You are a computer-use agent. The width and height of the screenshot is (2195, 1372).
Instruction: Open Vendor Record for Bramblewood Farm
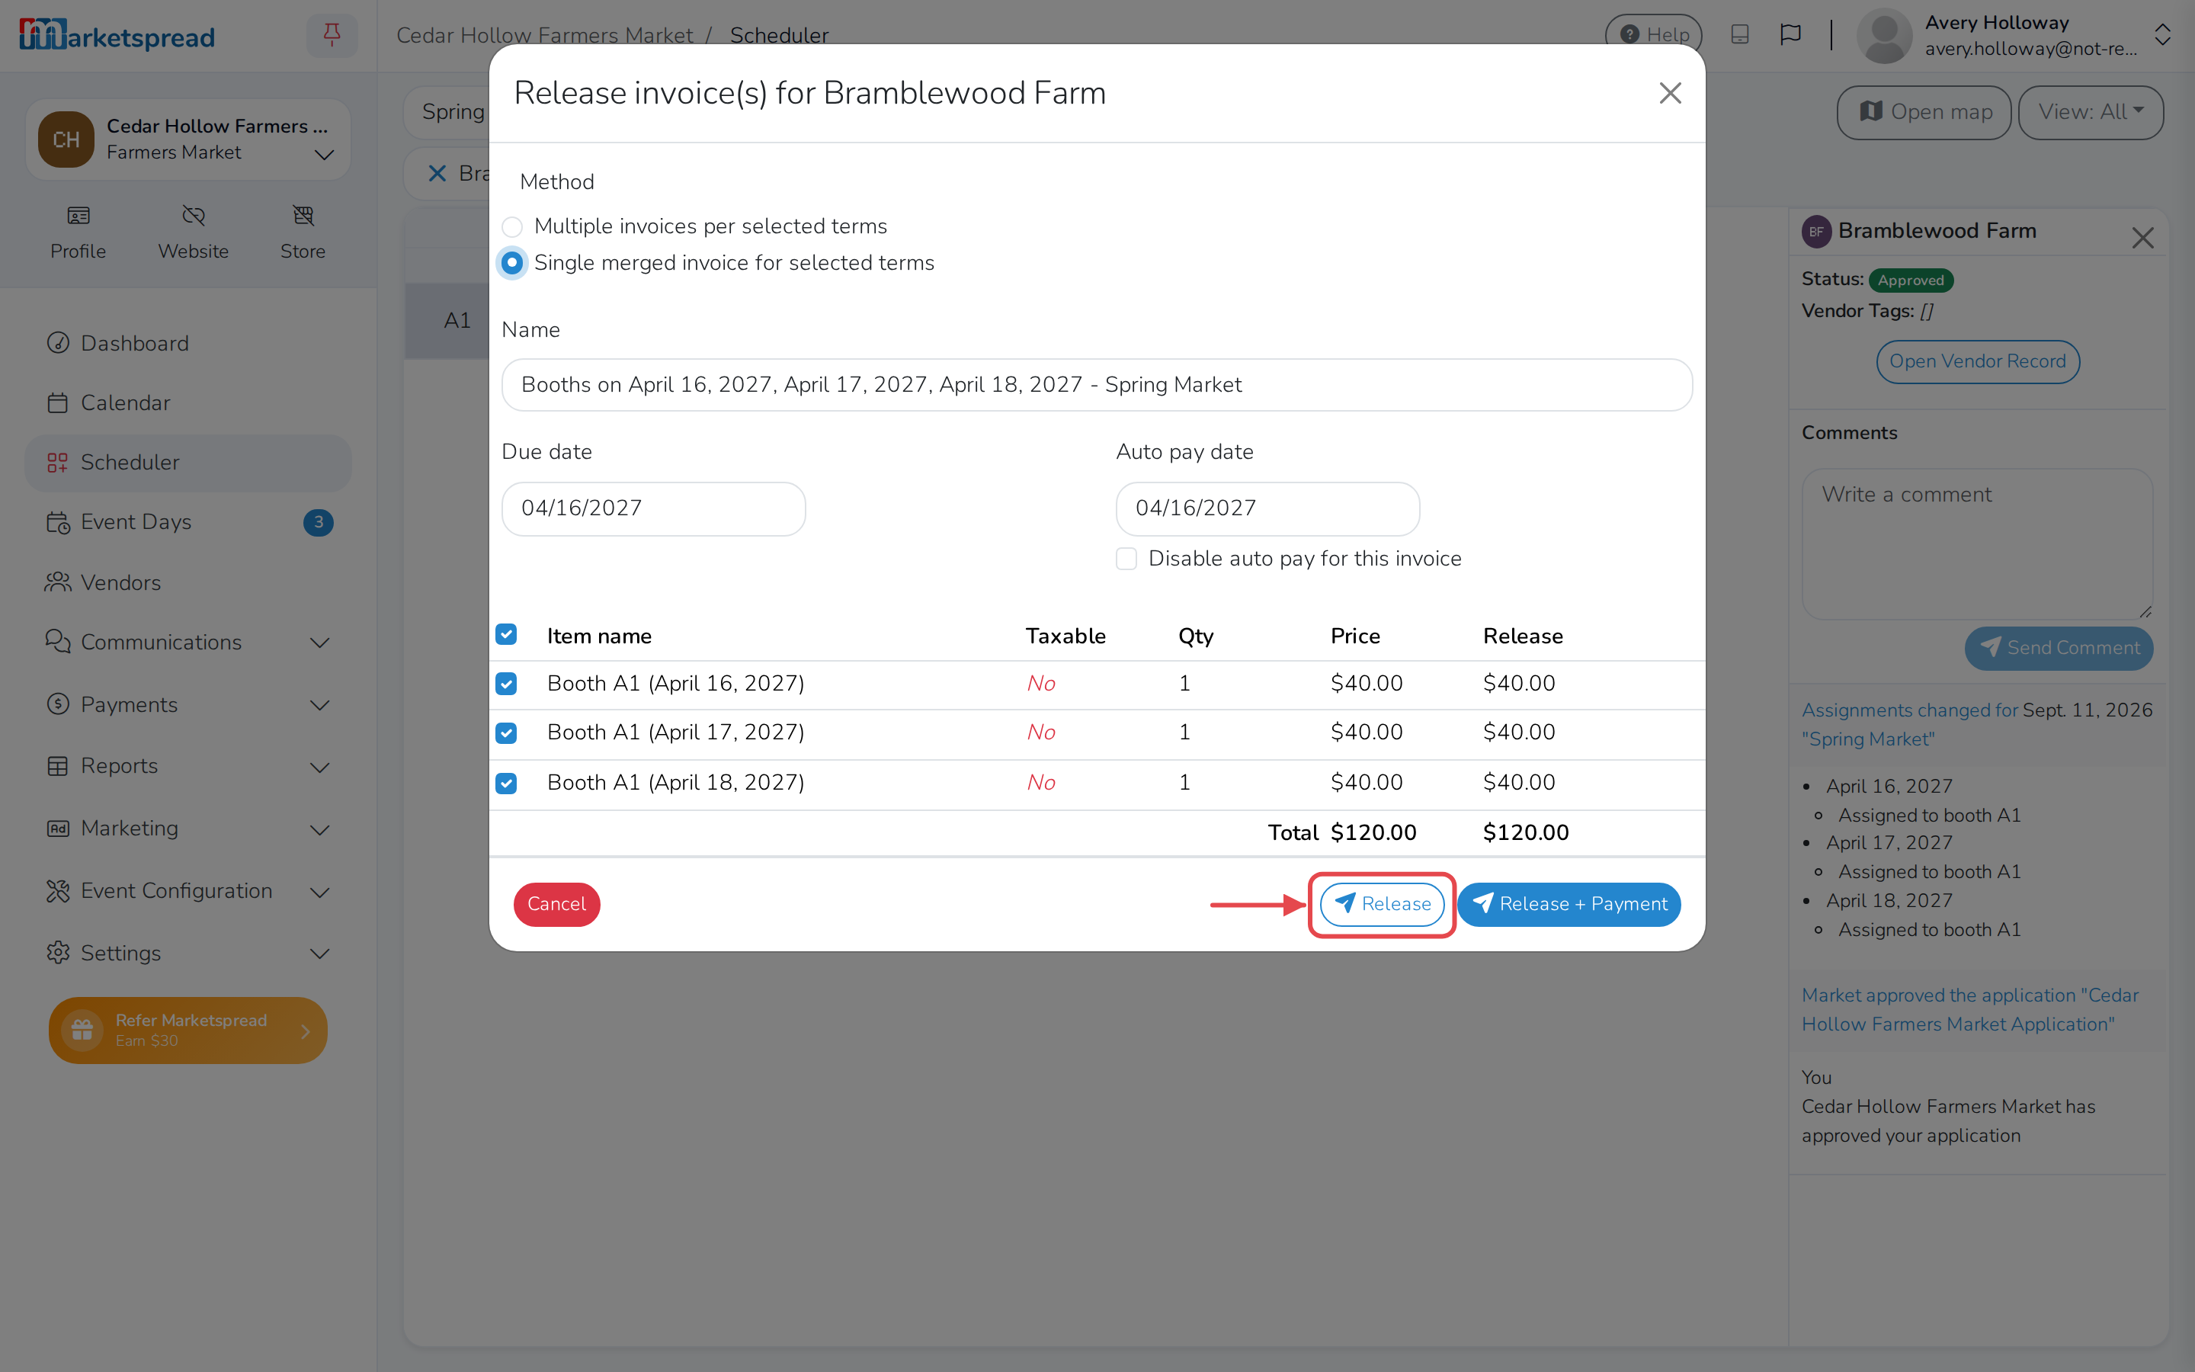point(1977,362)
